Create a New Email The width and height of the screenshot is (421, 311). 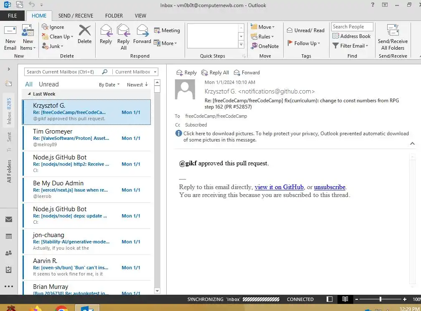pyautogui.click(x=10, y=38)
